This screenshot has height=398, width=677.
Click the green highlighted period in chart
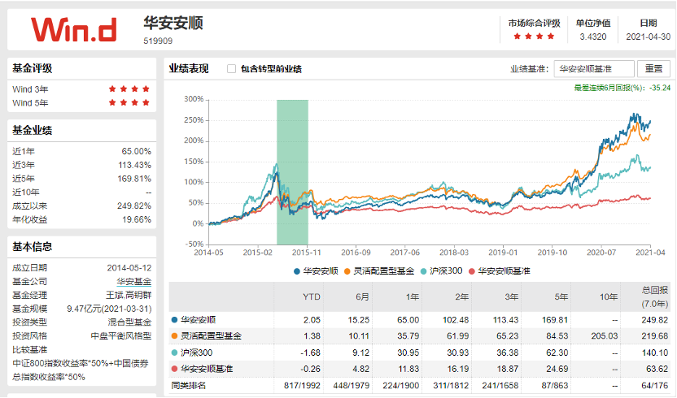[x=292, y=172]
